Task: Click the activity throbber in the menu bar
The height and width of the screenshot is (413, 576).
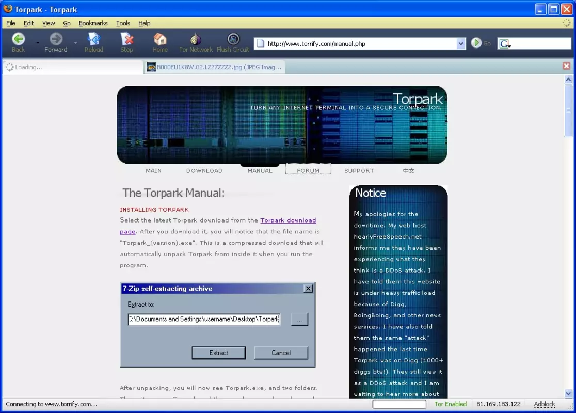Action: pyautogui.click(x=566, y=23)
